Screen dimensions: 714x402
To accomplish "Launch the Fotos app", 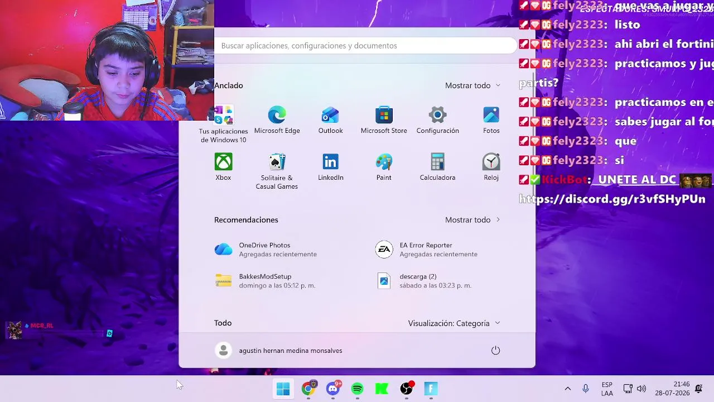I will coord(491,121).
